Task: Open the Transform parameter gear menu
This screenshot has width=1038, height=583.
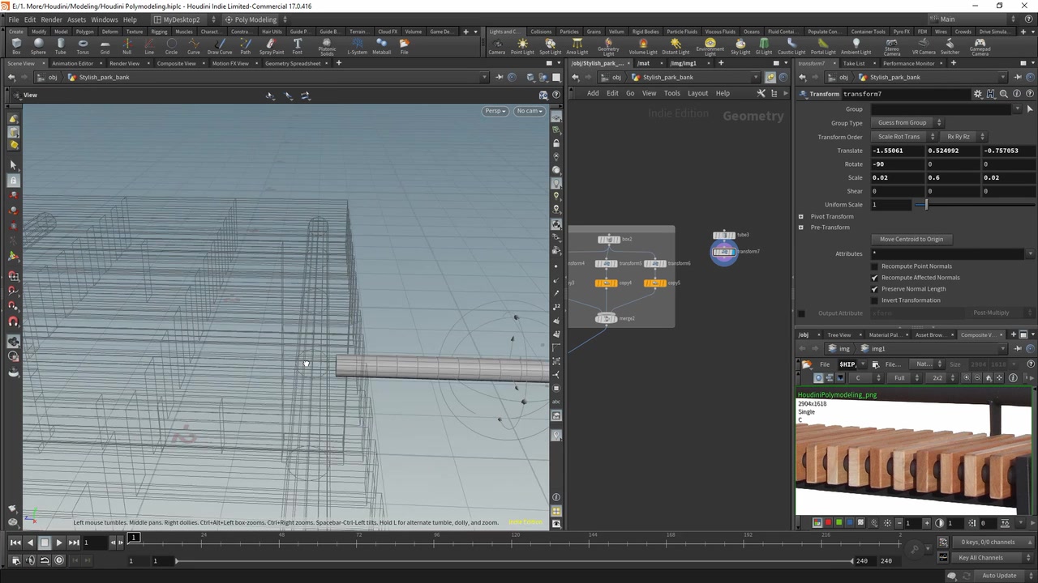Action: [x=977, y=94]
